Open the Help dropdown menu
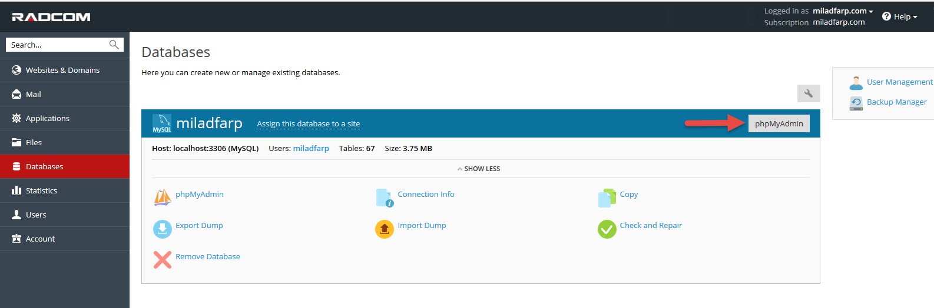This screenshot has height=308, width=934. (x=900, y=16)
